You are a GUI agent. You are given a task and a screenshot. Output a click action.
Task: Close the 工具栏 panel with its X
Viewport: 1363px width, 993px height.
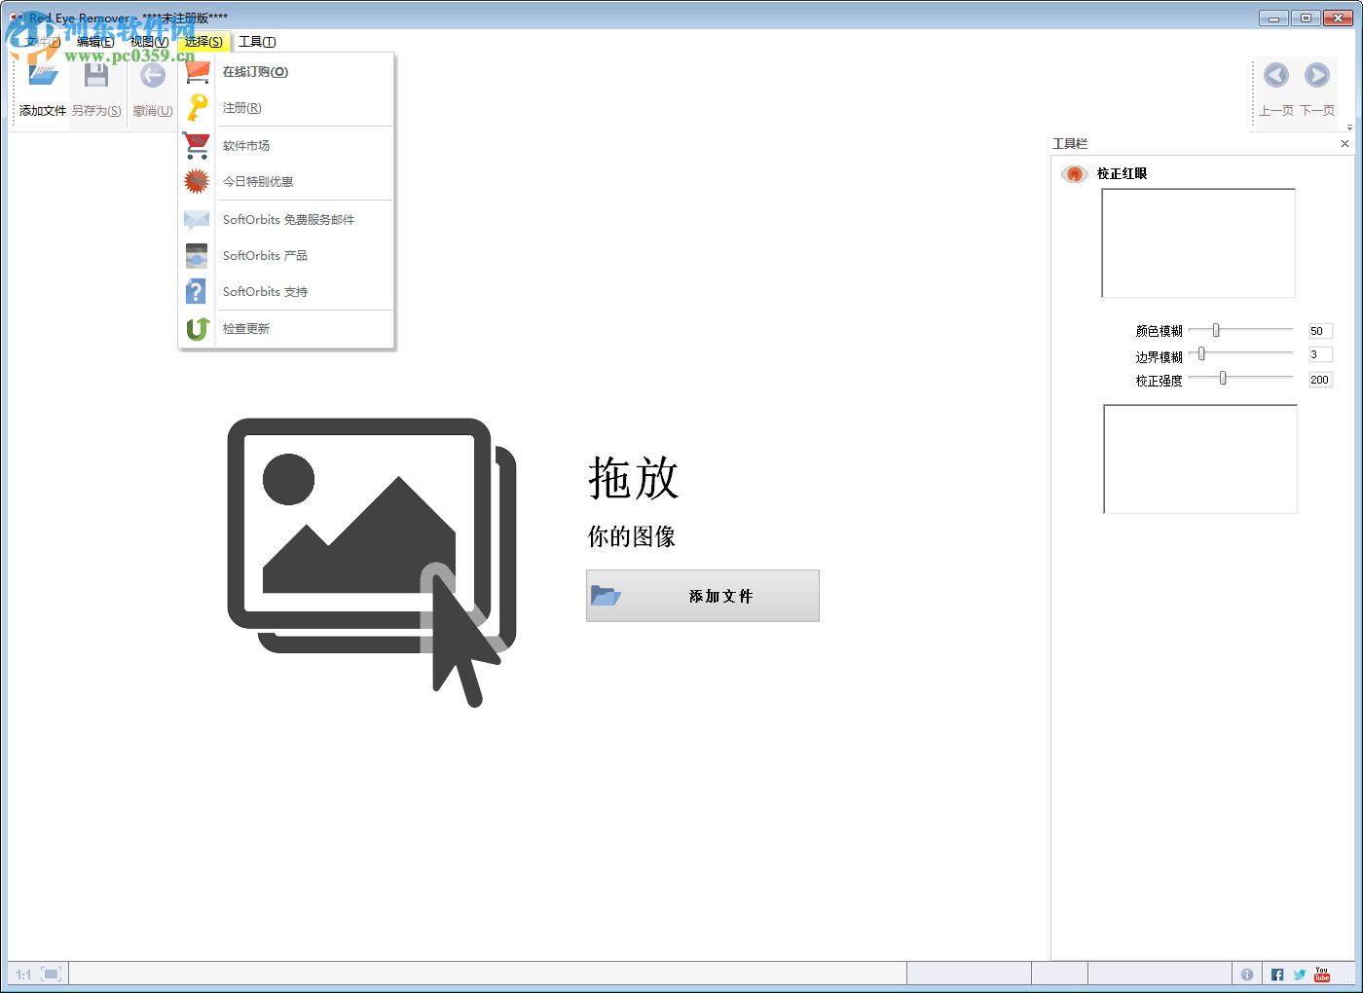point(1345,143)
